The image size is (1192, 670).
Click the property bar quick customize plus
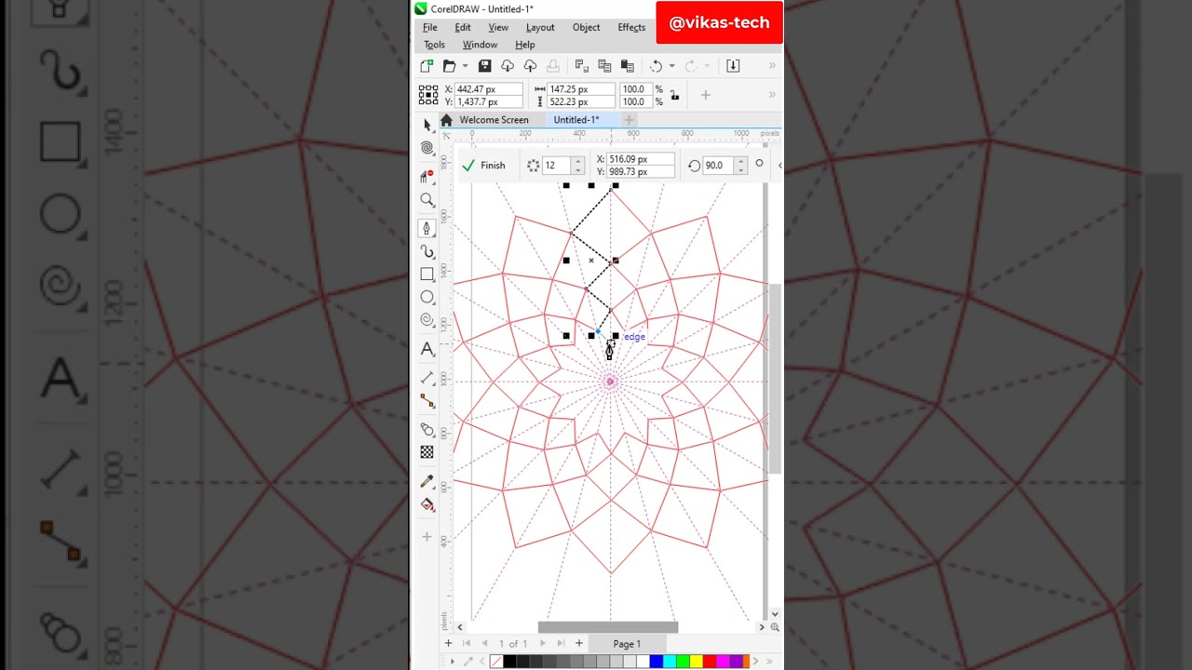click(705, 95)
